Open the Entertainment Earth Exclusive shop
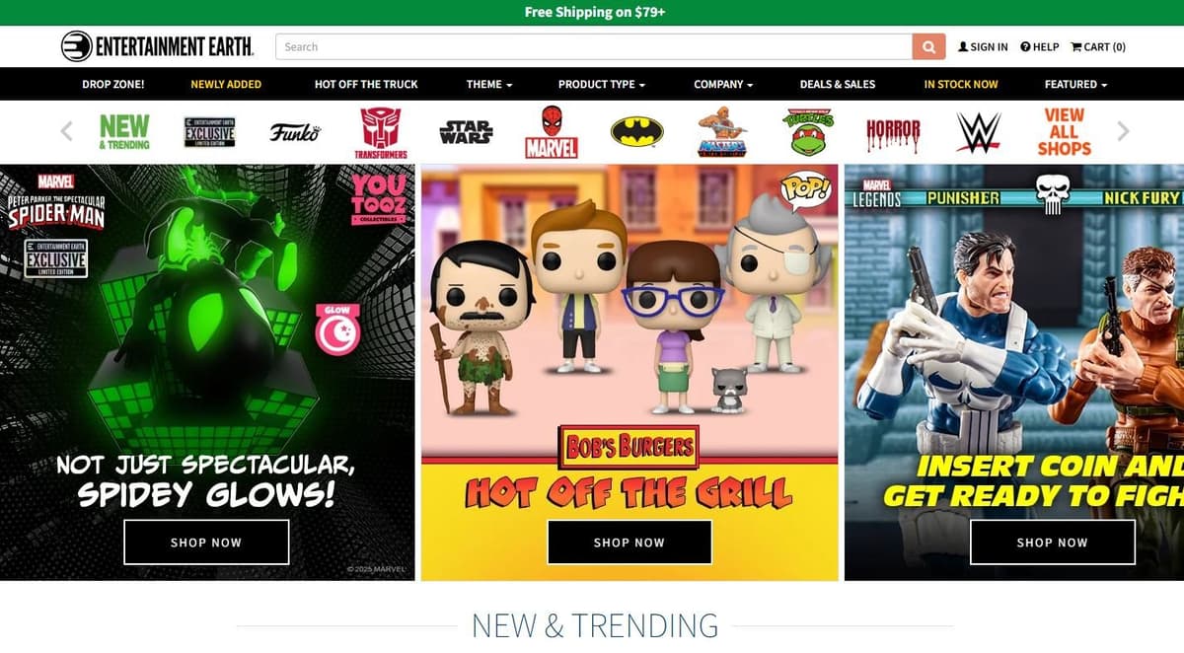1184x653 pixels. pos(210,131)
